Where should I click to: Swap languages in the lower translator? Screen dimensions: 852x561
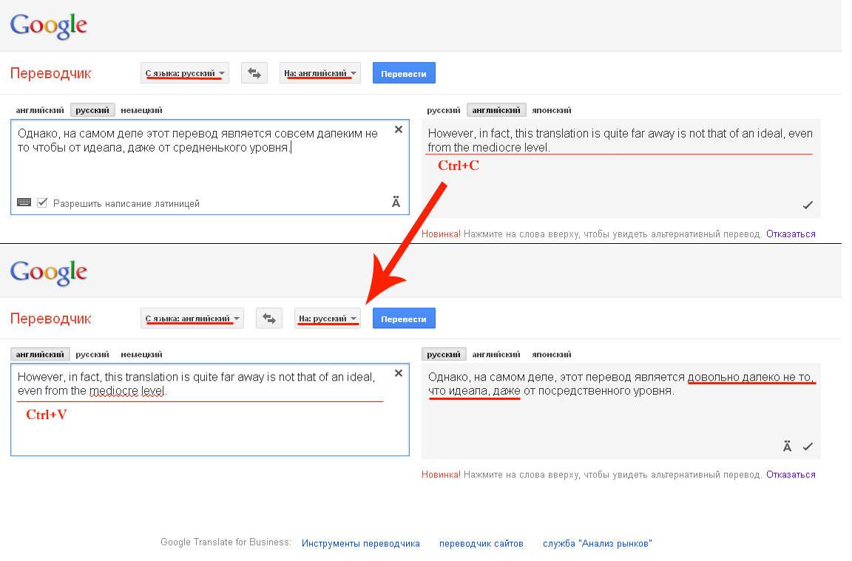[269, 319]
